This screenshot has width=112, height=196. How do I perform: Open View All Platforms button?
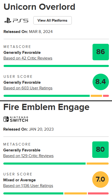coord(52,20)
